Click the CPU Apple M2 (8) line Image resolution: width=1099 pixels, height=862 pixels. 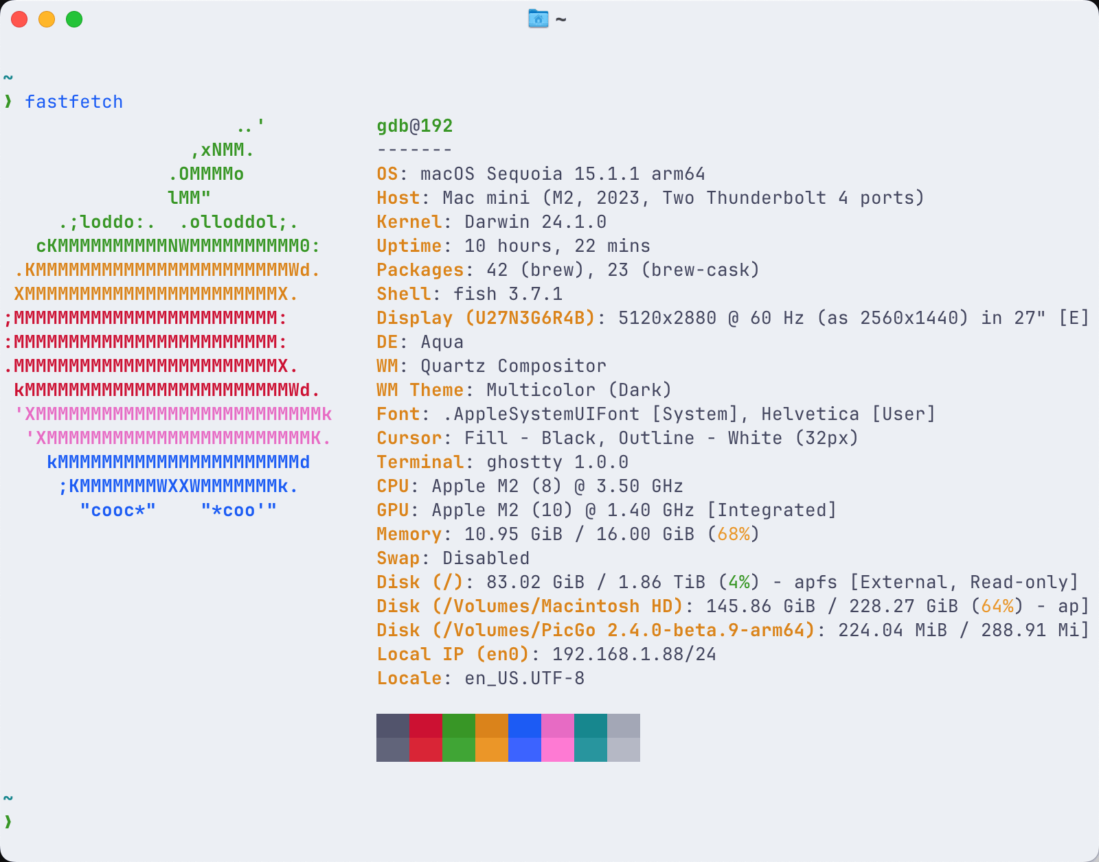point(530,486)
